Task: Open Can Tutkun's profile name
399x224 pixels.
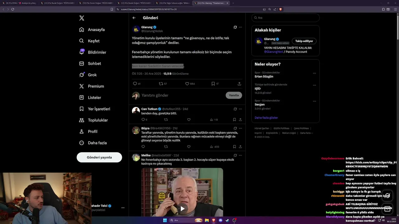Action: click(149, 109)
